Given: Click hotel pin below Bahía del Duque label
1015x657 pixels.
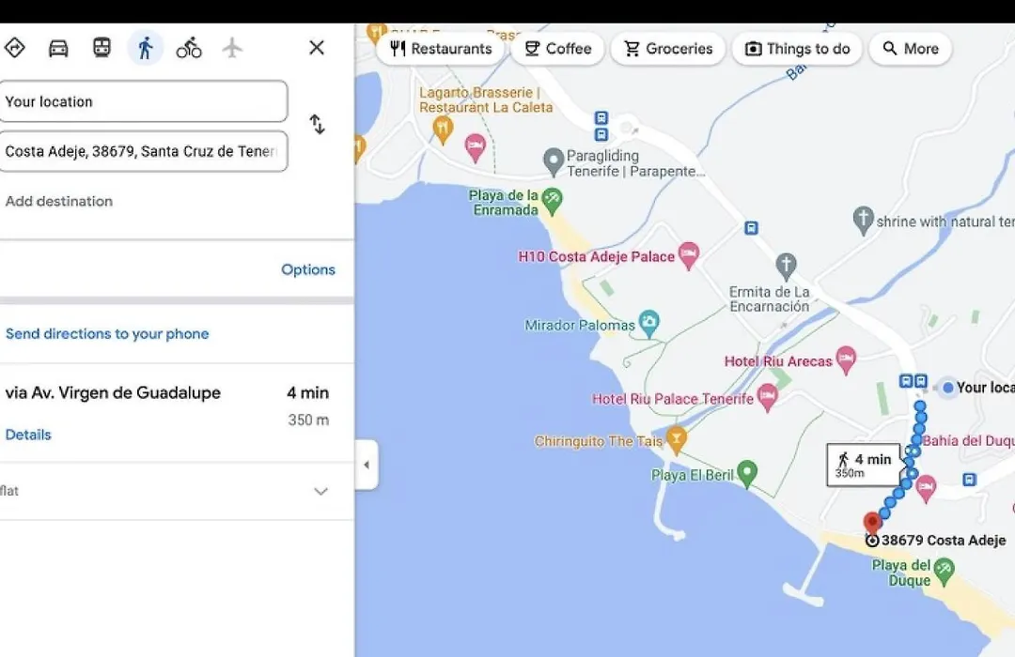Looking at the screenshot, I should pyautogui.click(x=926, y=487).
